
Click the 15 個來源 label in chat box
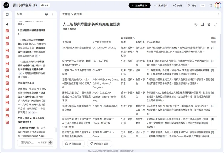pyautogui.click(x=42, y=143)
